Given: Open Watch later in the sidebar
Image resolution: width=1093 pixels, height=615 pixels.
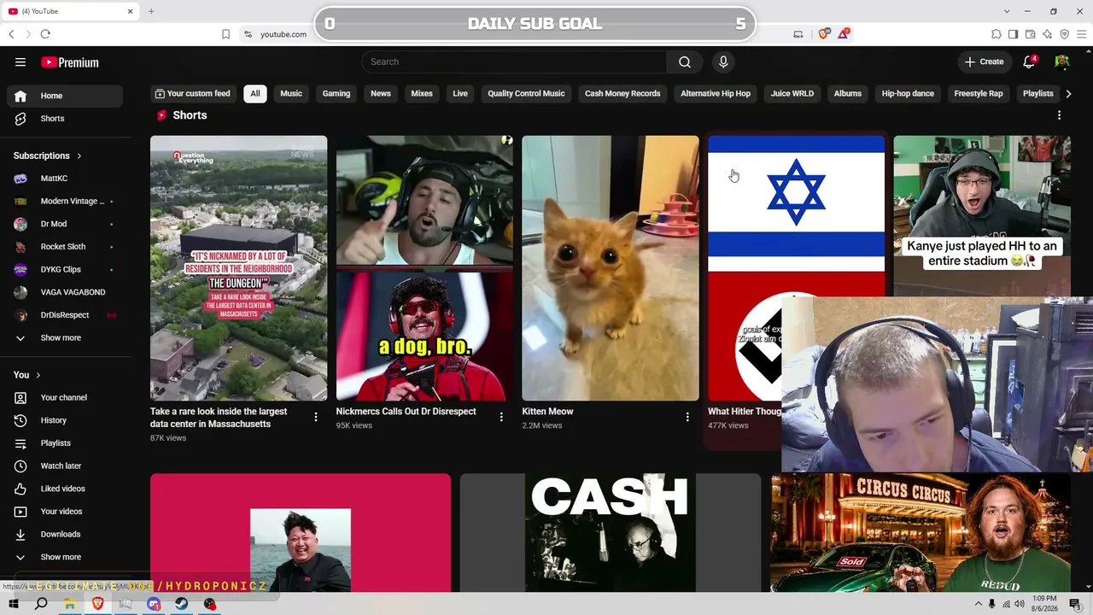Looking at the screenshot, I should pyautogui.click(x=67, y=466).
